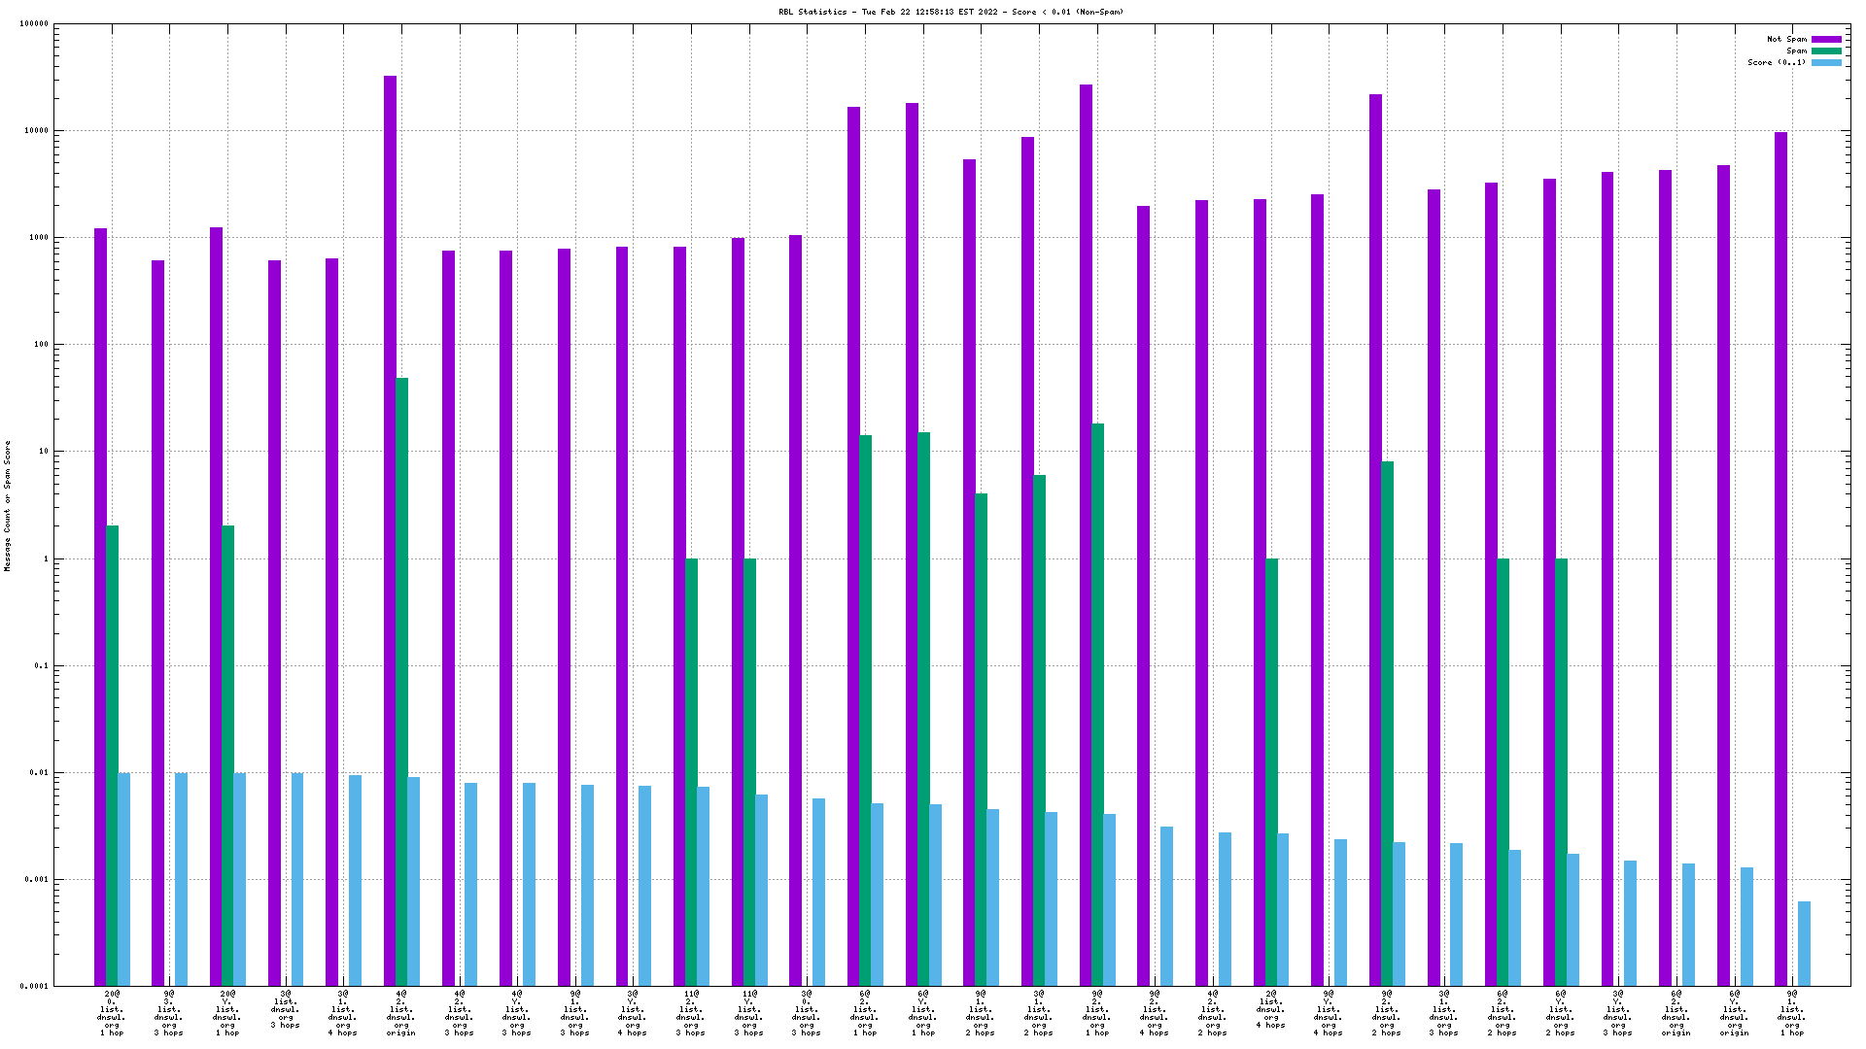
Task: Click the last x-axis label '9@ 1. 1 hop'
Action: (x=1792, y=1013)
